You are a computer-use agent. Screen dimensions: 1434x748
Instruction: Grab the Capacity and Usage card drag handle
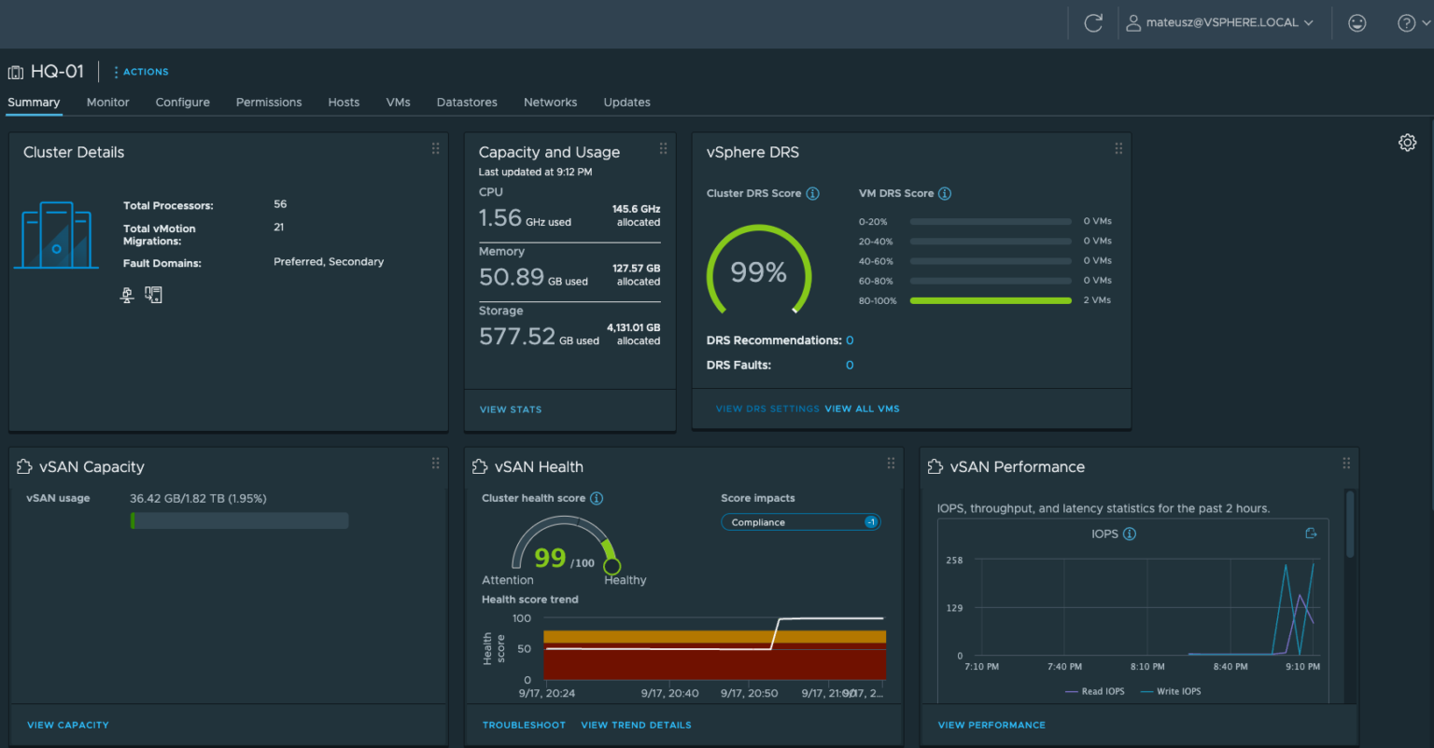663,148
